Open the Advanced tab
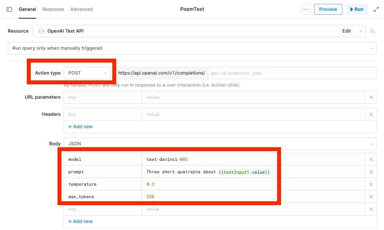The height and width of the screenshot is (230, 384). pos(81,9)
